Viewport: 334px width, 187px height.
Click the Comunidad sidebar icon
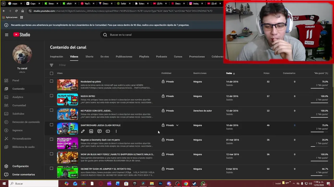(x=6, y=105)
